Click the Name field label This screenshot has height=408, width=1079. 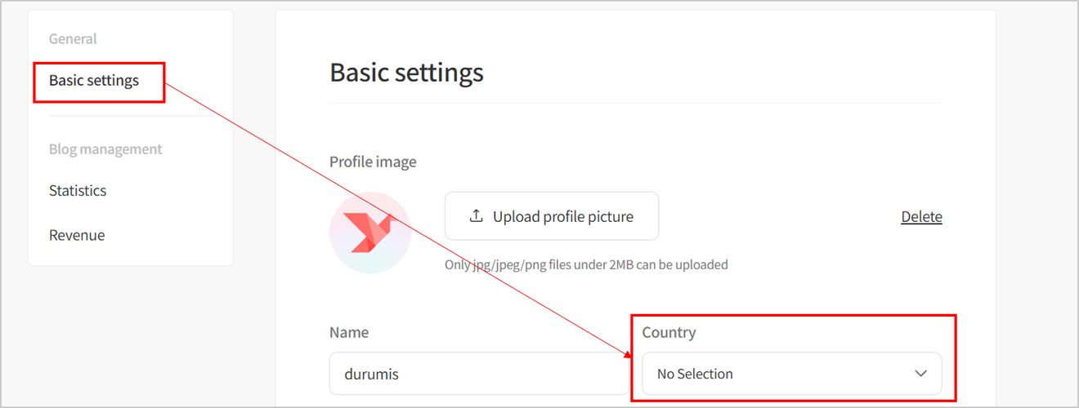[x=349, y=332]
